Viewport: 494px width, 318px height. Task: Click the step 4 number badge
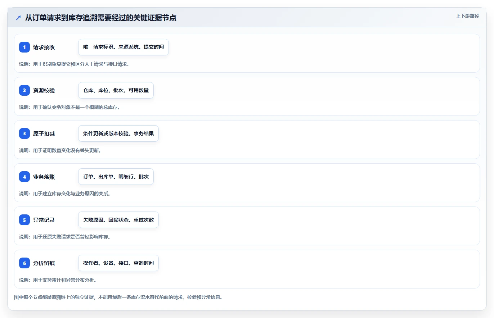24,177
